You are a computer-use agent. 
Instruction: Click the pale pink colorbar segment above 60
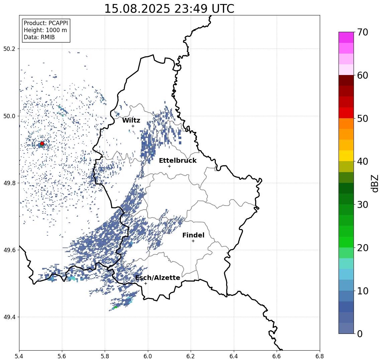[x=346, y=69]
